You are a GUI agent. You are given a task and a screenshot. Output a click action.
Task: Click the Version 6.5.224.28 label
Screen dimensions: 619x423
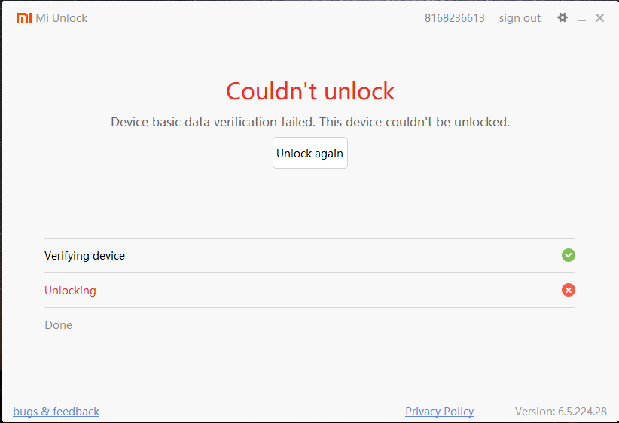click(560, 412)
